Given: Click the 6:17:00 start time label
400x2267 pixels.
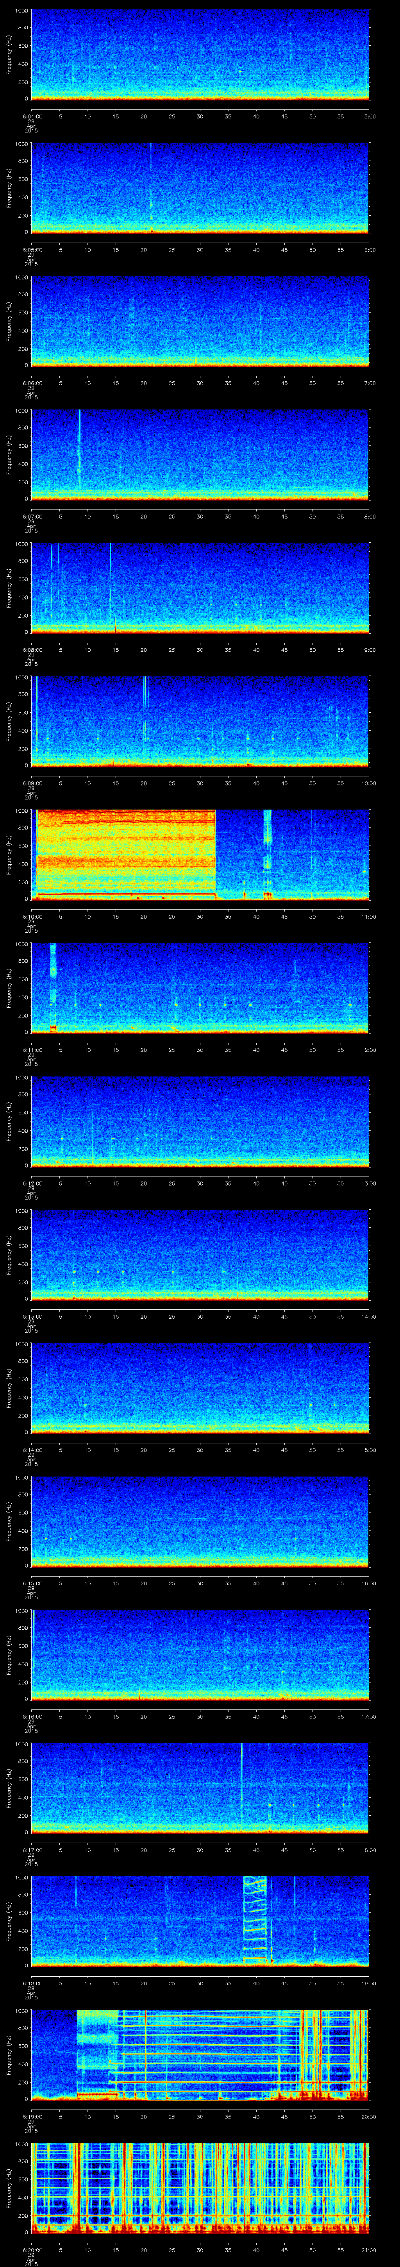Looking at the screenshot, I should coord(32,1849).
